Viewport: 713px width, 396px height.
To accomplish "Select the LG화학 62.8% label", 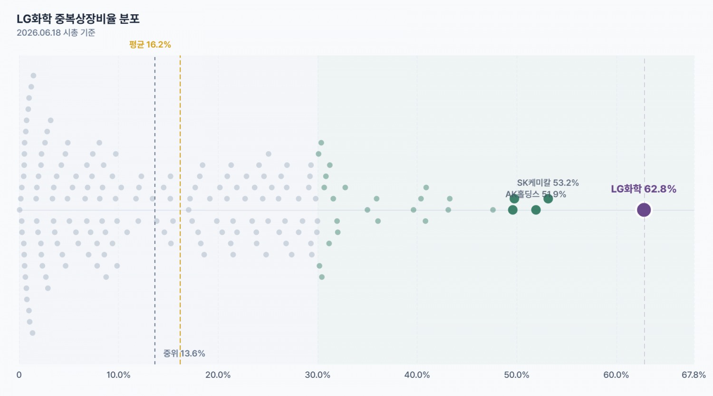I will [x=644, y=189].
